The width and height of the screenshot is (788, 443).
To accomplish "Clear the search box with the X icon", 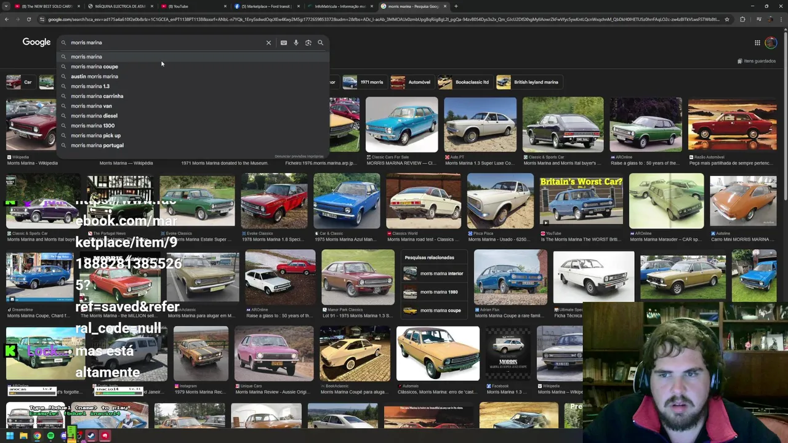I will tap(268, 42).
